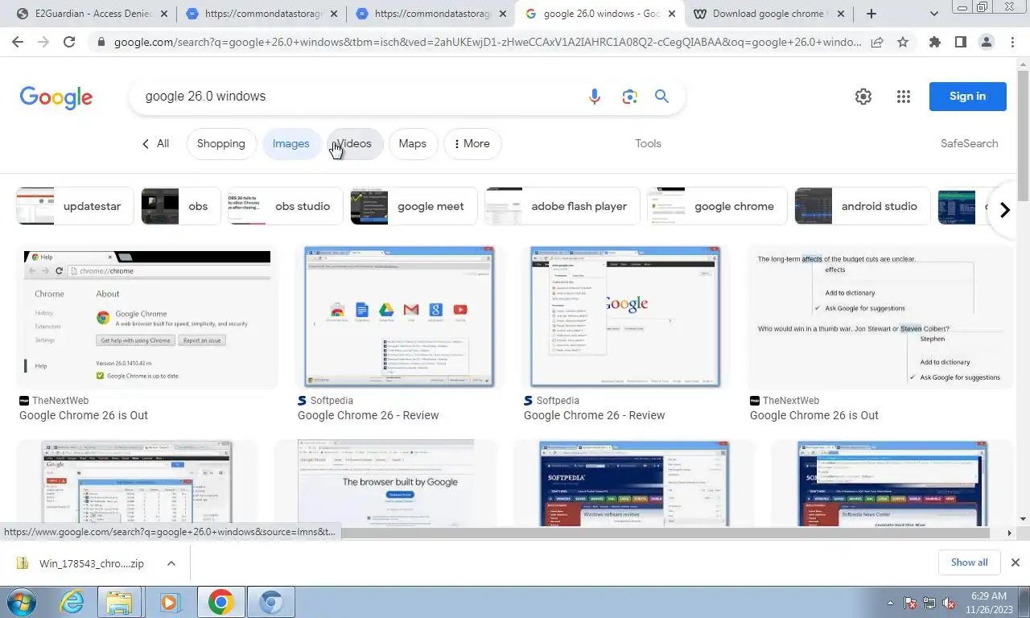Close the E2Guardian Access Denied tab
This screenshot has width=1030, height=618.
coord(164,14)
